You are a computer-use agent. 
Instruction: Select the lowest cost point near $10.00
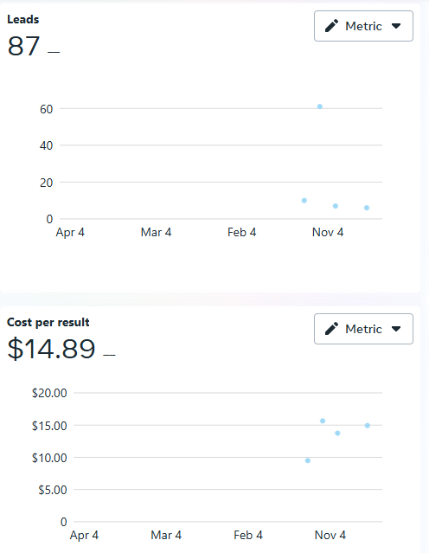308,460
